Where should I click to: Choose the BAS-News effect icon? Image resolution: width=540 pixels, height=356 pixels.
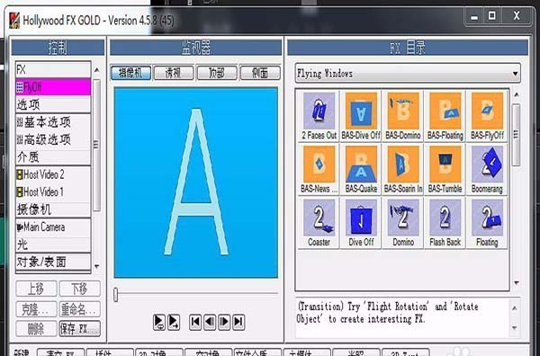319,169
